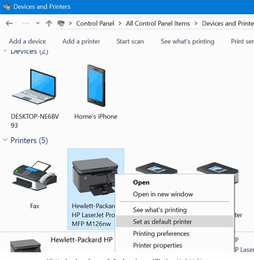Select the third printer icon, left of the last printer
254x260 pixels.
pos(156,168)
